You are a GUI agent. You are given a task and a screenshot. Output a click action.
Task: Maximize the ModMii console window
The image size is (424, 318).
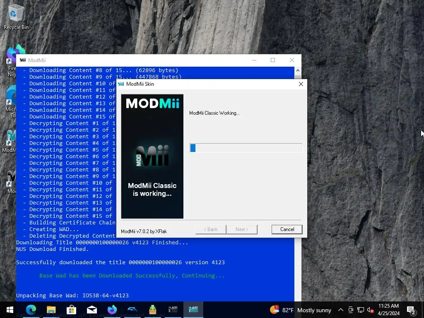[273, 60]
